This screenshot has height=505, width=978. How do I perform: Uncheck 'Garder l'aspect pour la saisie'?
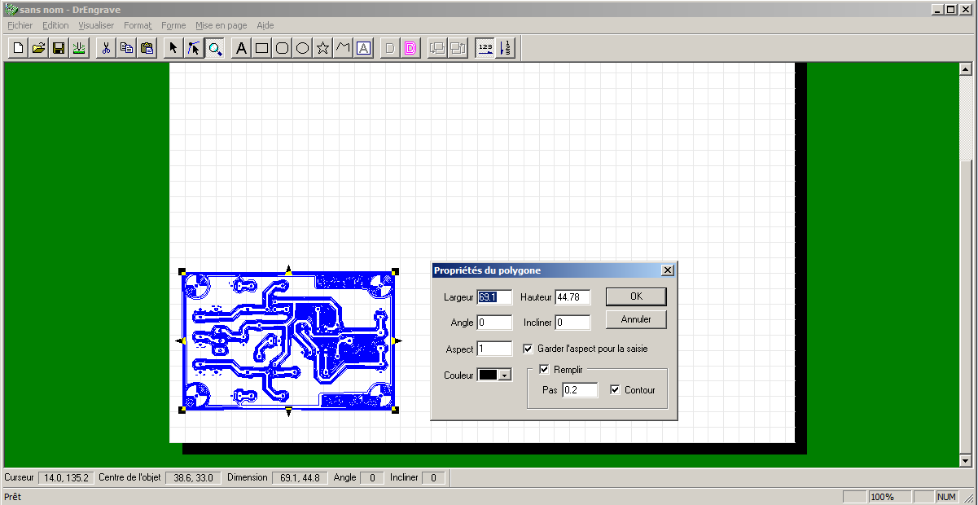point(528,349)
